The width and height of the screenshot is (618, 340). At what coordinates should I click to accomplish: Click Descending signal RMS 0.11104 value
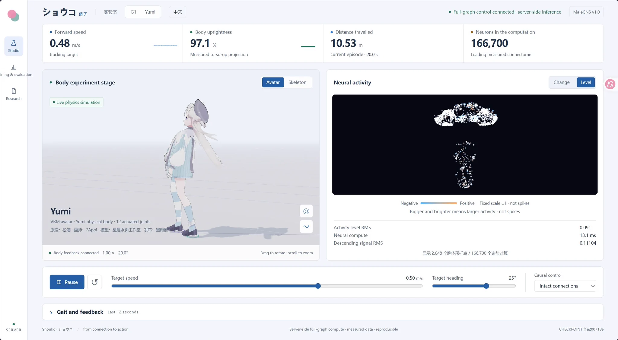[x=588, y=243]
